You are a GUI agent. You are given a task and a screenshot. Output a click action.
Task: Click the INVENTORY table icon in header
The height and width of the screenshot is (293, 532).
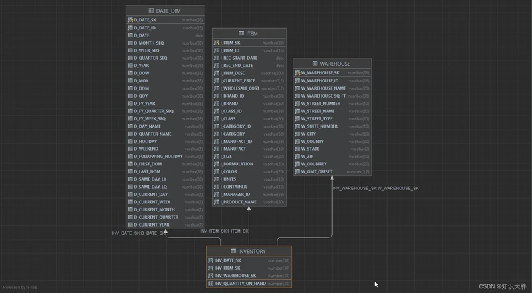coord(233,252)
